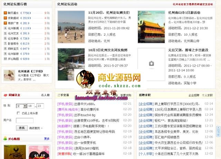Open listing 出售中兴v880
The image size is (221, 159).
[85, 104]
